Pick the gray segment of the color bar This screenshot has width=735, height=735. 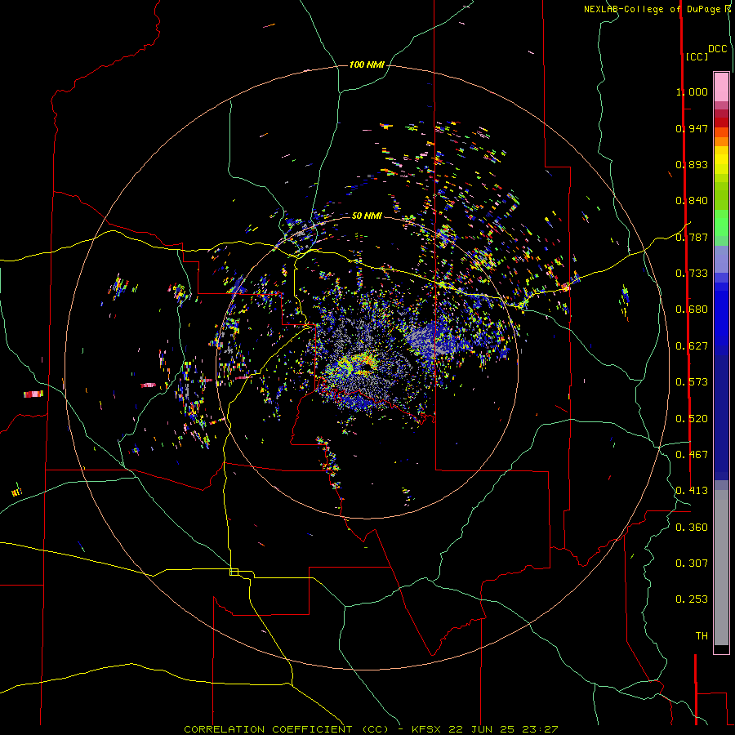click(x=721, y=568)
